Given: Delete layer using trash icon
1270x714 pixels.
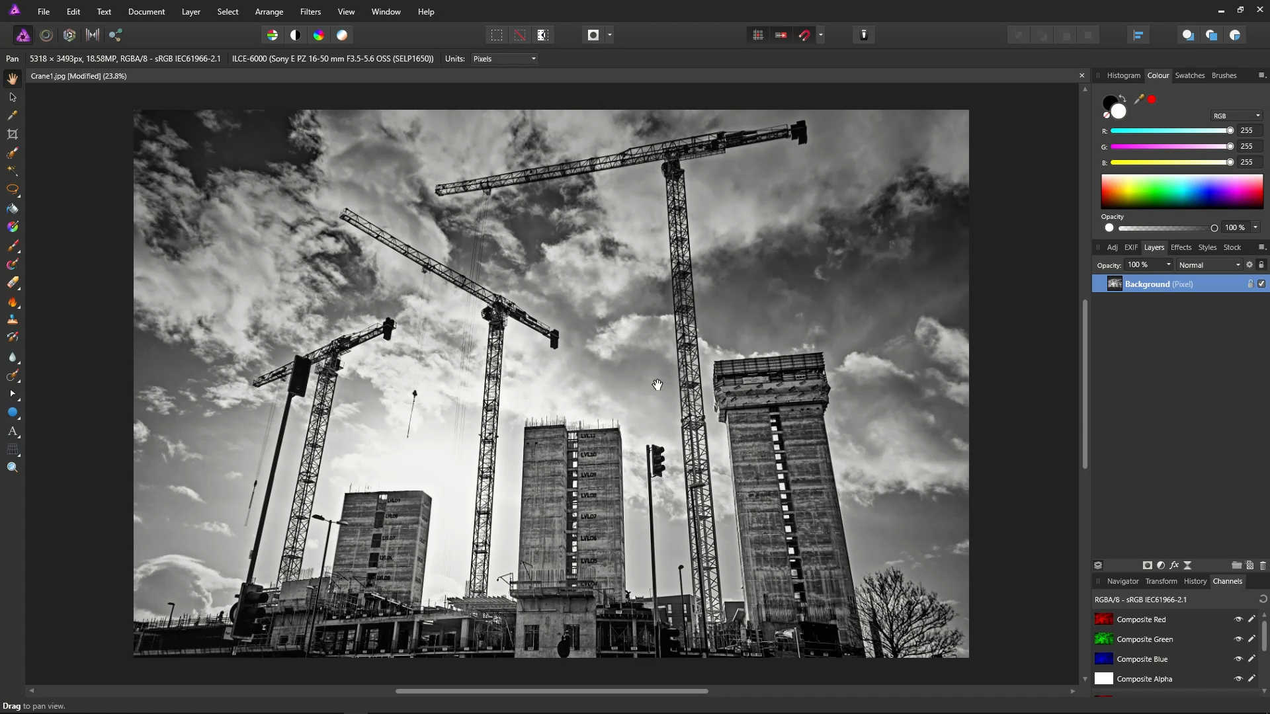Looking at the screenshot, I should click(x=1262, y=565).
